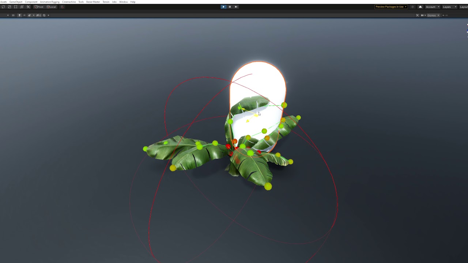
Task: Expand scene grid options arrow
Action: tap(48, 15)
